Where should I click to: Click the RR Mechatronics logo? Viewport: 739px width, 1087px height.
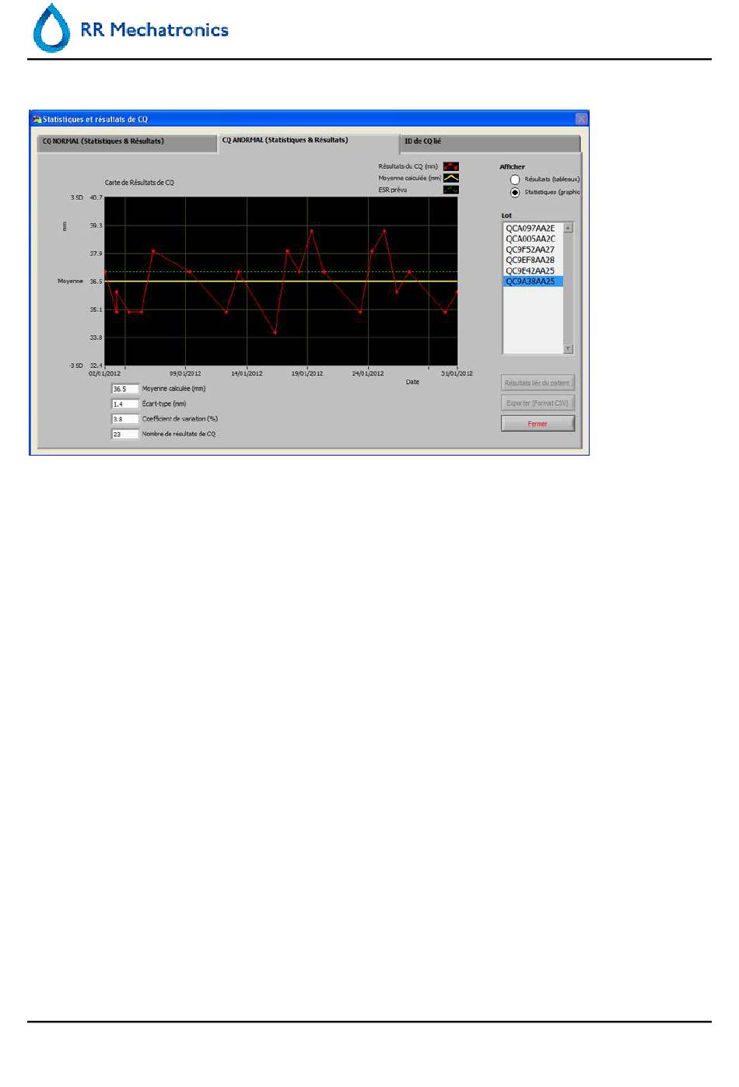click(x=131, y=29)
